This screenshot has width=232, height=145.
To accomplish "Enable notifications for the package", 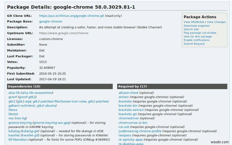I will coord(197,40).
